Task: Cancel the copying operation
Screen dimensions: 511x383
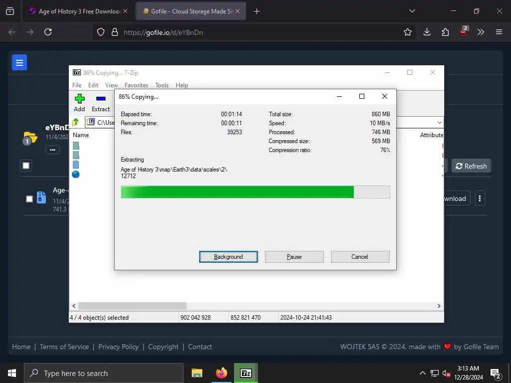Action: 360,257
